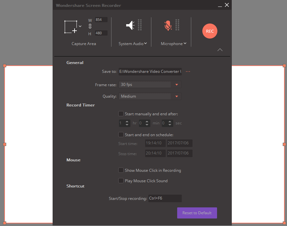Decrease the minutes timer value
Screen dimensions: 287x226
click(147, 125)
